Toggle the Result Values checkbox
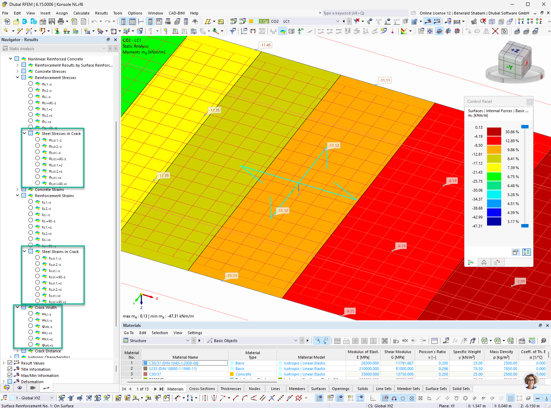Viewport: 551px width, 408px height. (10, 363)
